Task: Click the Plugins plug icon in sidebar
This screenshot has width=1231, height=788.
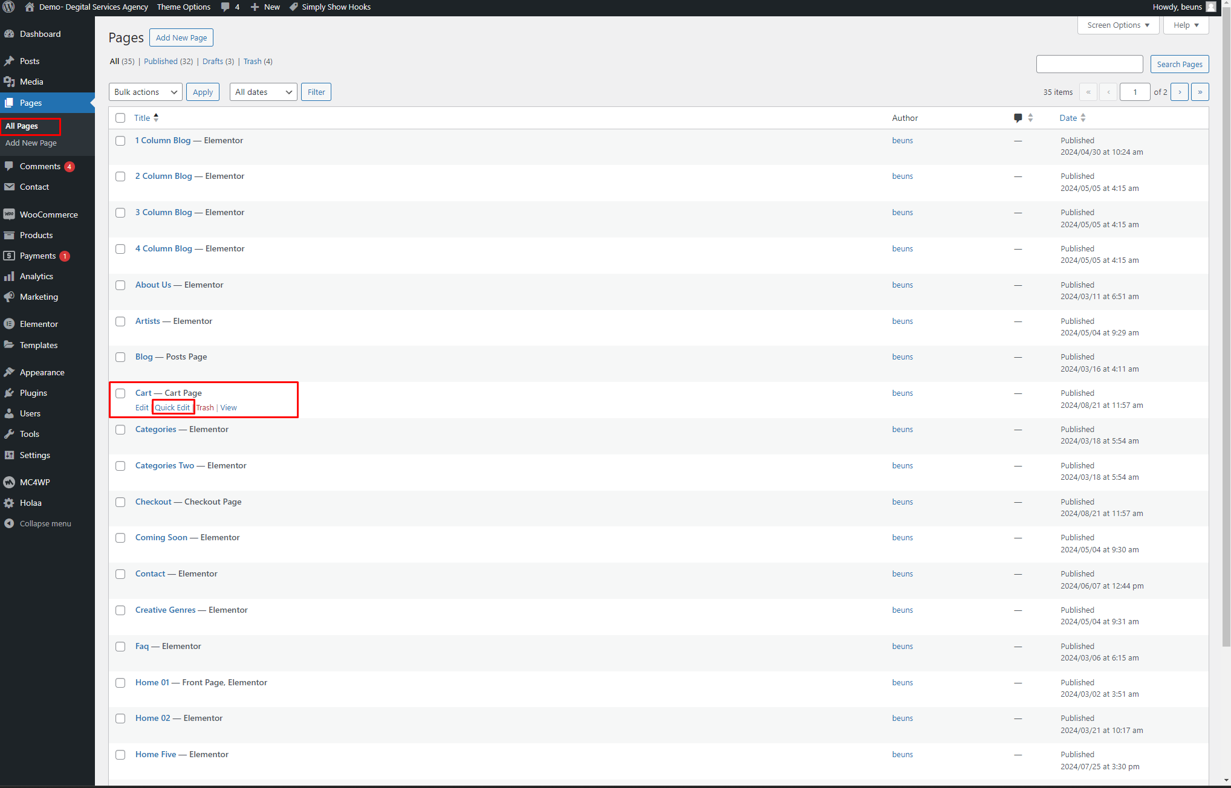Action: point(9,393)
